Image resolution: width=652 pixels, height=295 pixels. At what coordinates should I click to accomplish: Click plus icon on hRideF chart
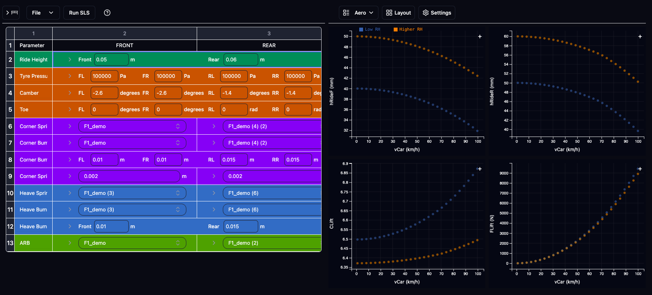click(x=480, y=36)
